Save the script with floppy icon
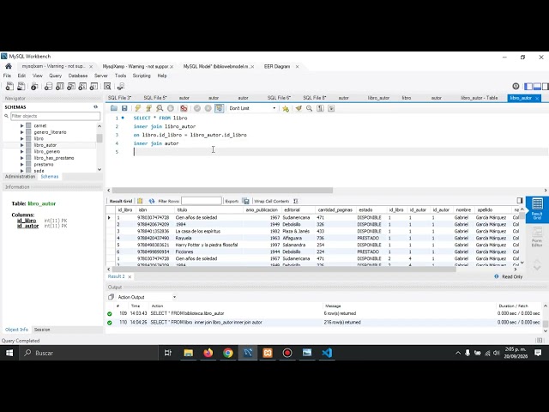Viewport: 549px width, 412px height. pyautogui.click(x=124, y=108)
